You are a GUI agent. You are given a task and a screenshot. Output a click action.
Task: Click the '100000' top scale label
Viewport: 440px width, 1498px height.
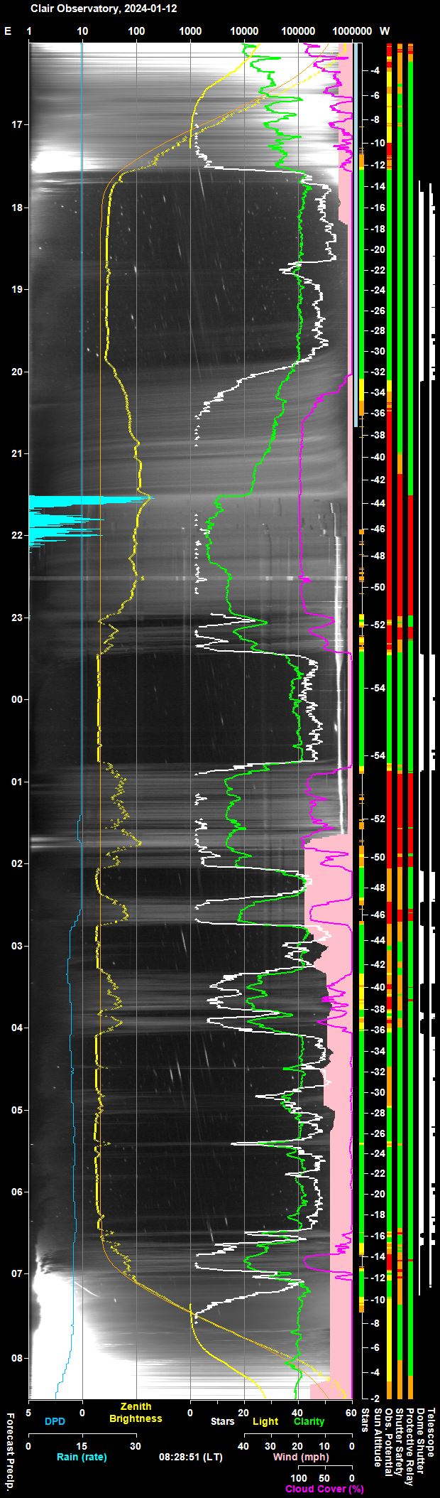click(298, 31)
